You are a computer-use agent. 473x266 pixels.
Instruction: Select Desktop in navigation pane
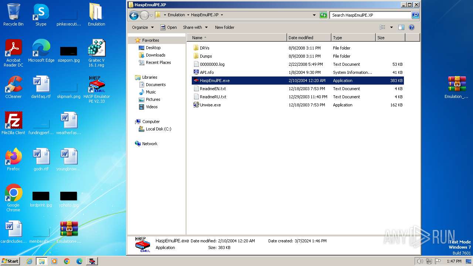point(153,48)
